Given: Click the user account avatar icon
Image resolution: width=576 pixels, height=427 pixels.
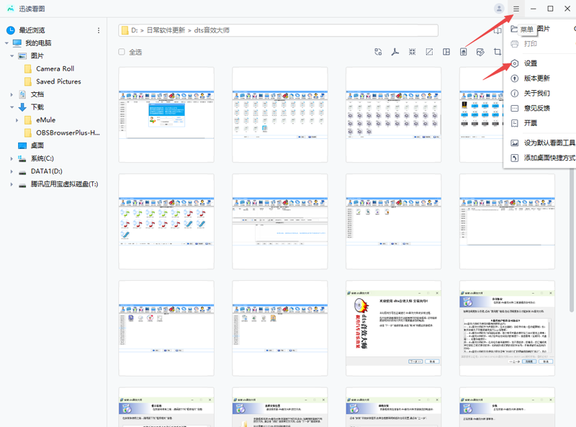Looking at the screenshot, I should click(x=499, y=9).
